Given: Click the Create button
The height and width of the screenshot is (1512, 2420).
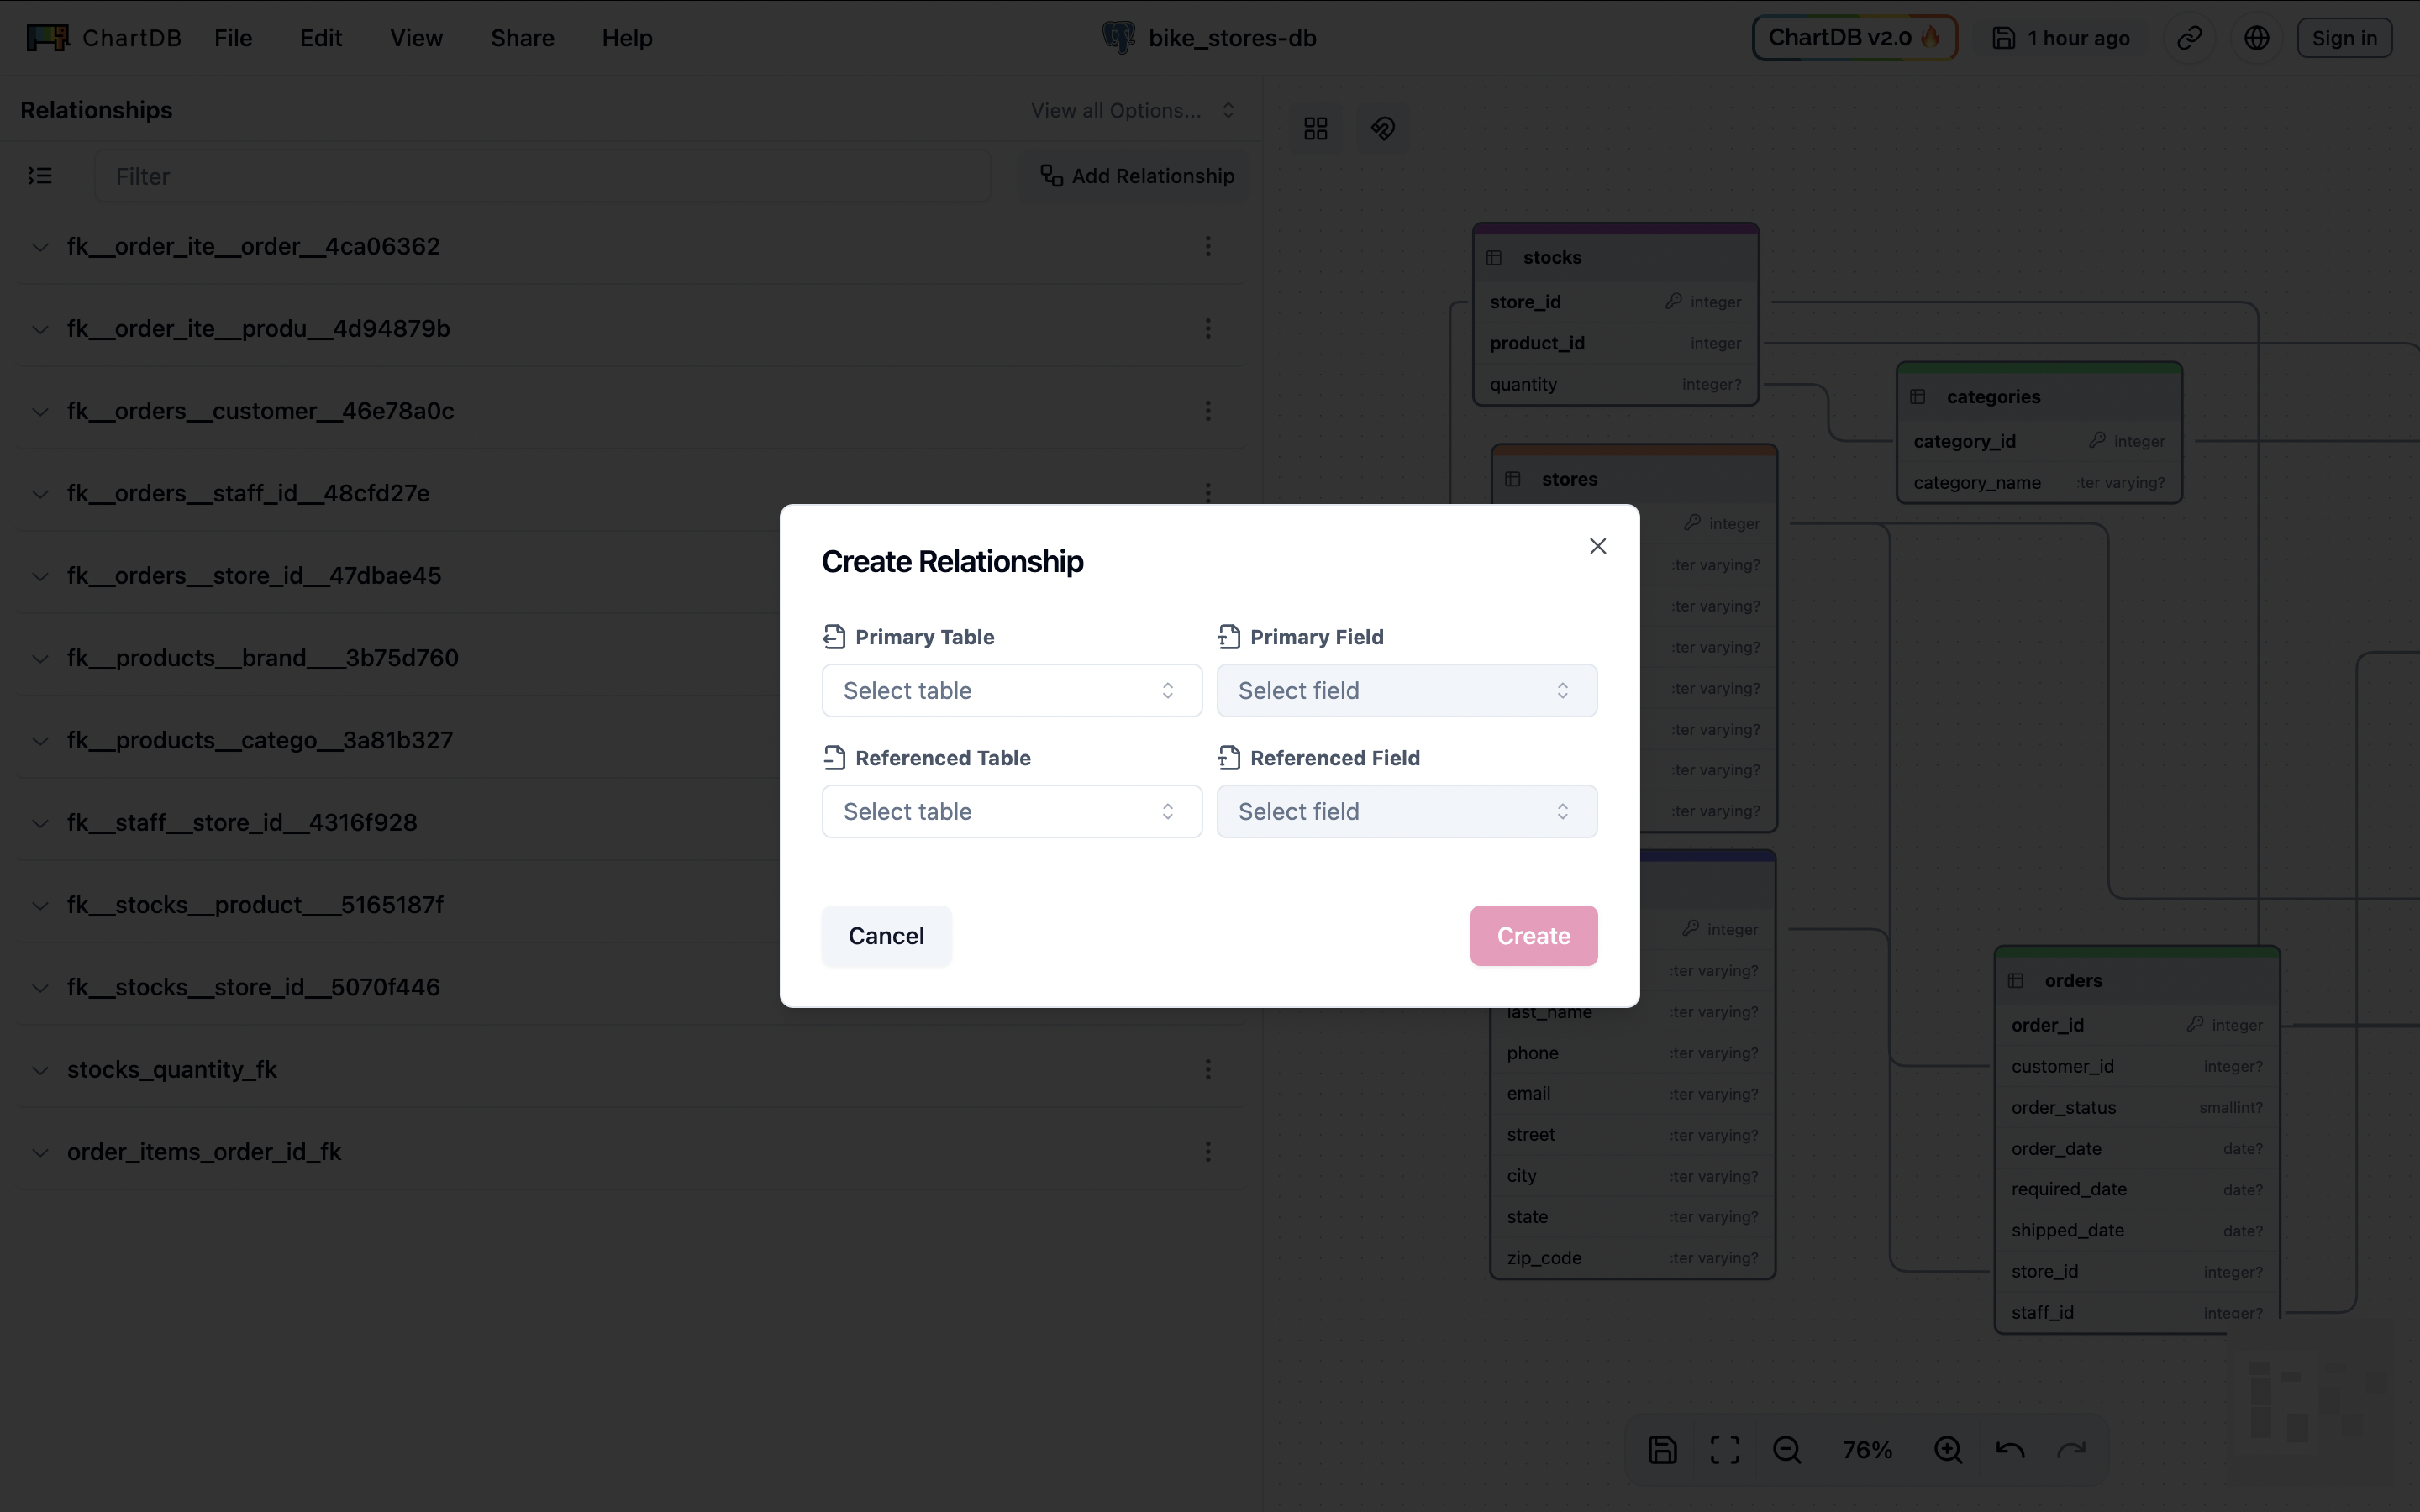Looking at the screenshot, I should 1533,935.
